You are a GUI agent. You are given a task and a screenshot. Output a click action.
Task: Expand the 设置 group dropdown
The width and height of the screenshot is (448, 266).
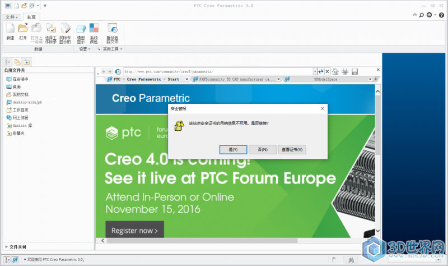(85, 49)
